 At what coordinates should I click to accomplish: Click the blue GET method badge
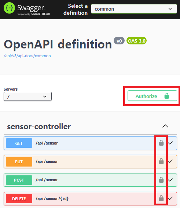click(x=19, y=143)
